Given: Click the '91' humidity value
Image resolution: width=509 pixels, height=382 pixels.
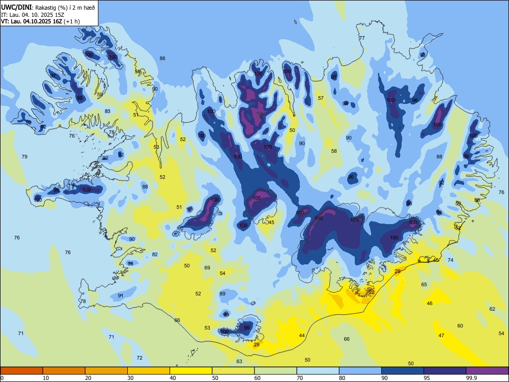Looking at the screenshot, I should tap(121, 295).
